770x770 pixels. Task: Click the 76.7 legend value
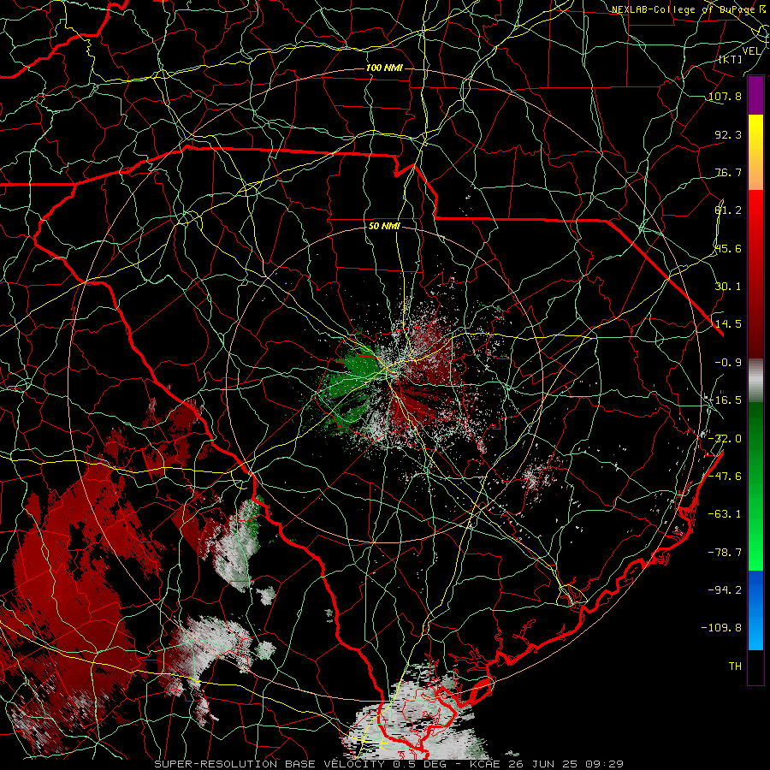pyautogui.click(x=728, y=172)
